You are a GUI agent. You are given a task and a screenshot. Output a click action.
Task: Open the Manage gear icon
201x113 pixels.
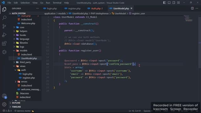tap(4, 105)
